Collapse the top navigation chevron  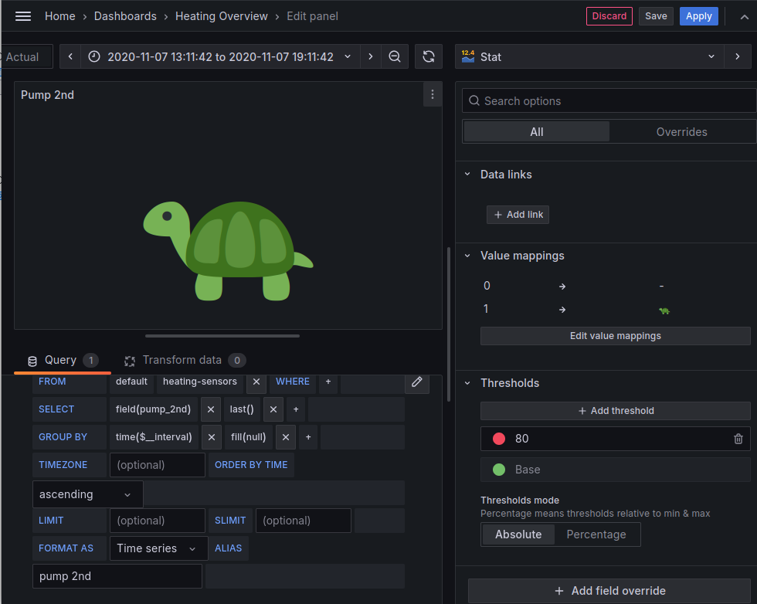745,16
